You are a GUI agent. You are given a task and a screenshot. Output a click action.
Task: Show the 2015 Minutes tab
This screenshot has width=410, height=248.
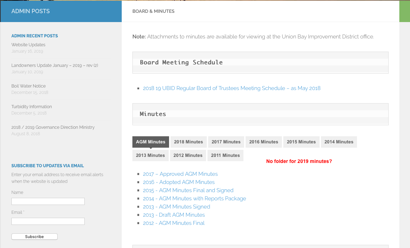click(301, 142)
